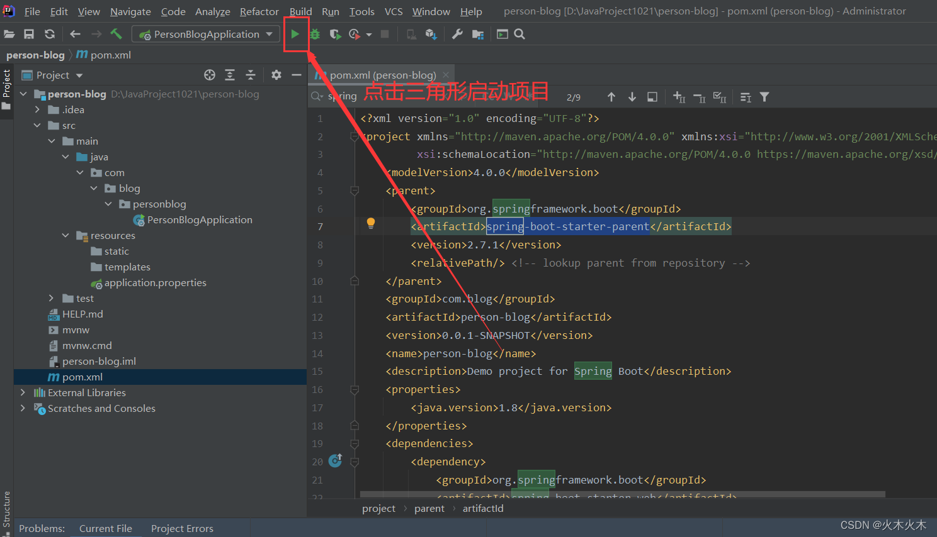The height and width of the screenshot is (537, 937).
Task: Expand the test folder
Action: [x=51, y=298]
